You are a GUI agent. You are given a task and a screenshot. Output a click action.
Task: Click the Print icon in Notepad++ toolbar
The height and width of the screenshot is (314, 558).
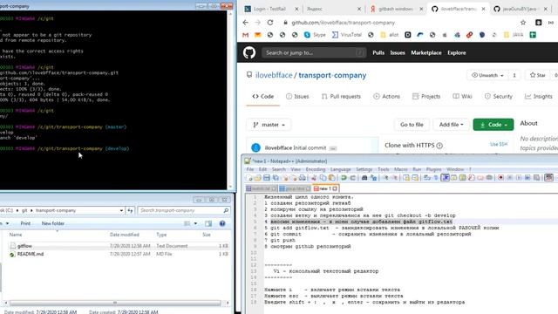[303, 178]
